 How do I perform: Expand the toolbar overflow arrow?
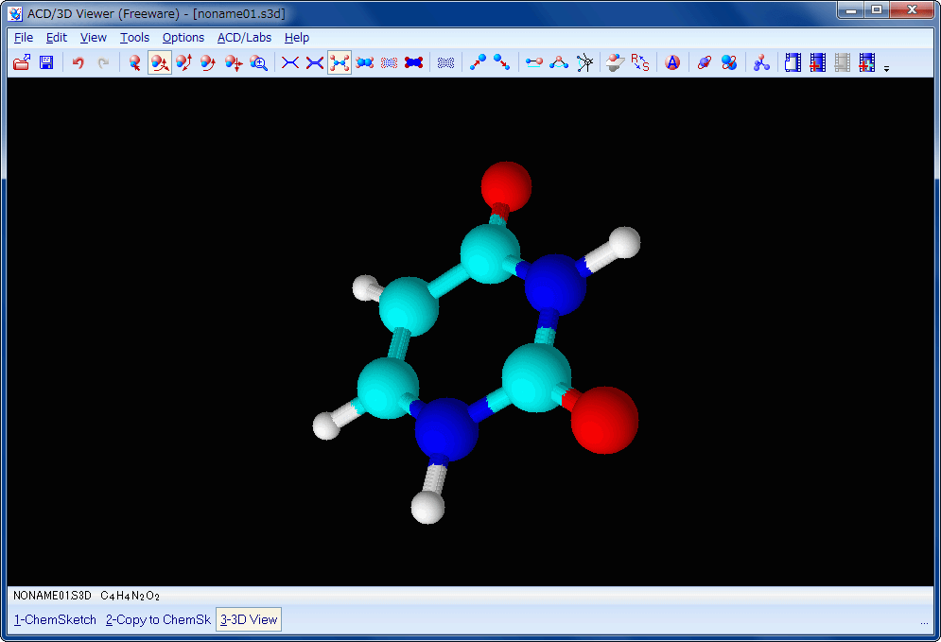pos(886,68)
